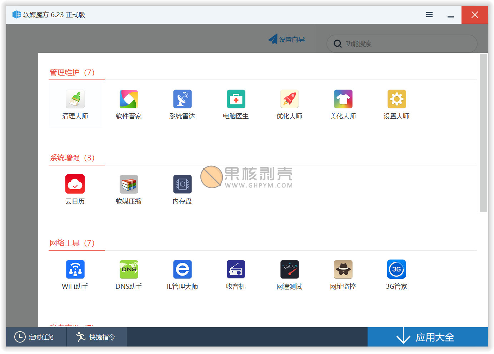Screen dimensions: 494x354
Task: Open 网速测试 speed test
Action: click(x=289, y=276)
